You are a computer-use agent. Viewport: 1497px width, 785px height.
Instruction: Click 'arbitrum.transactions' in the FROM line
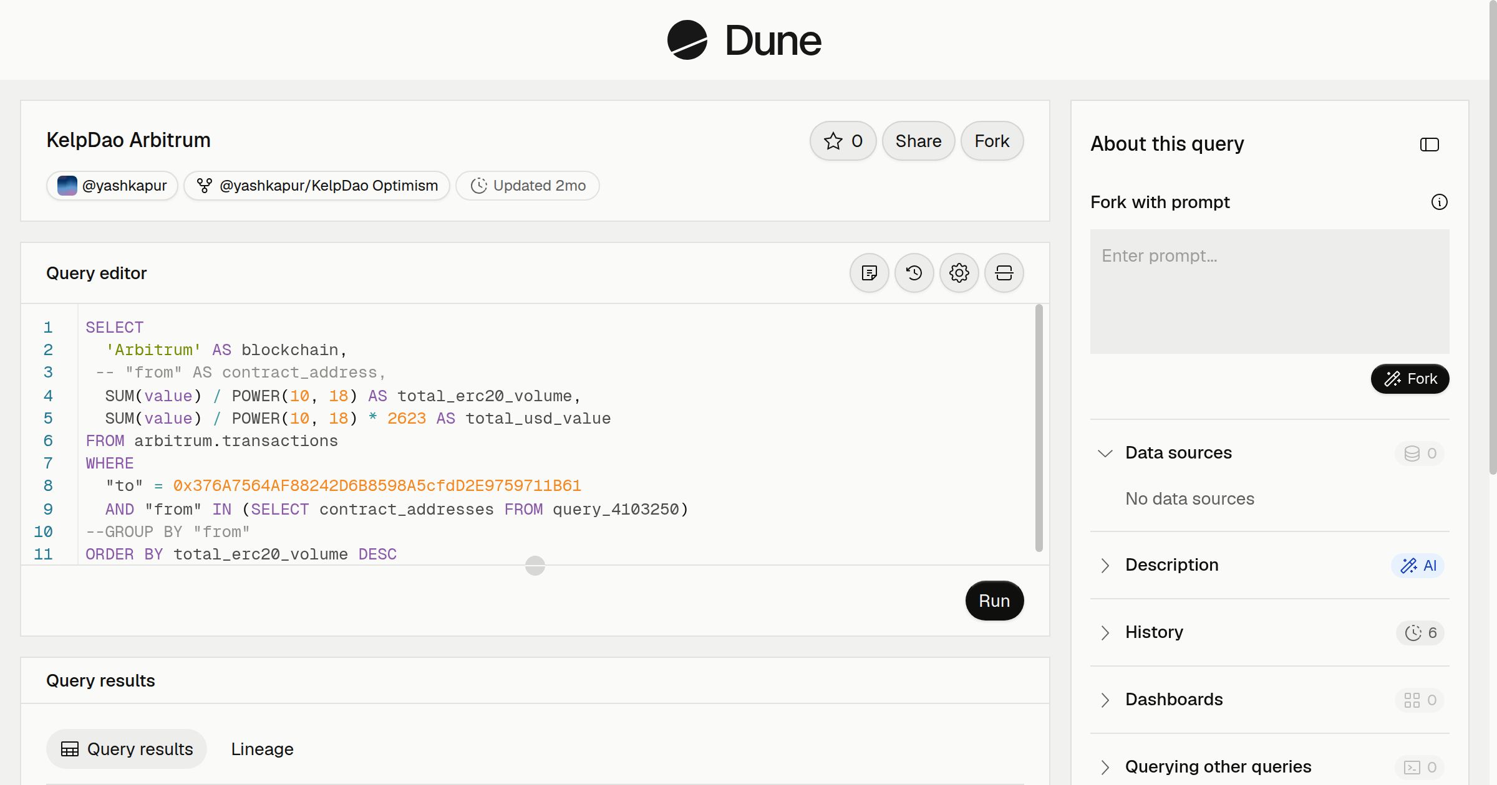tap(236, 441)
